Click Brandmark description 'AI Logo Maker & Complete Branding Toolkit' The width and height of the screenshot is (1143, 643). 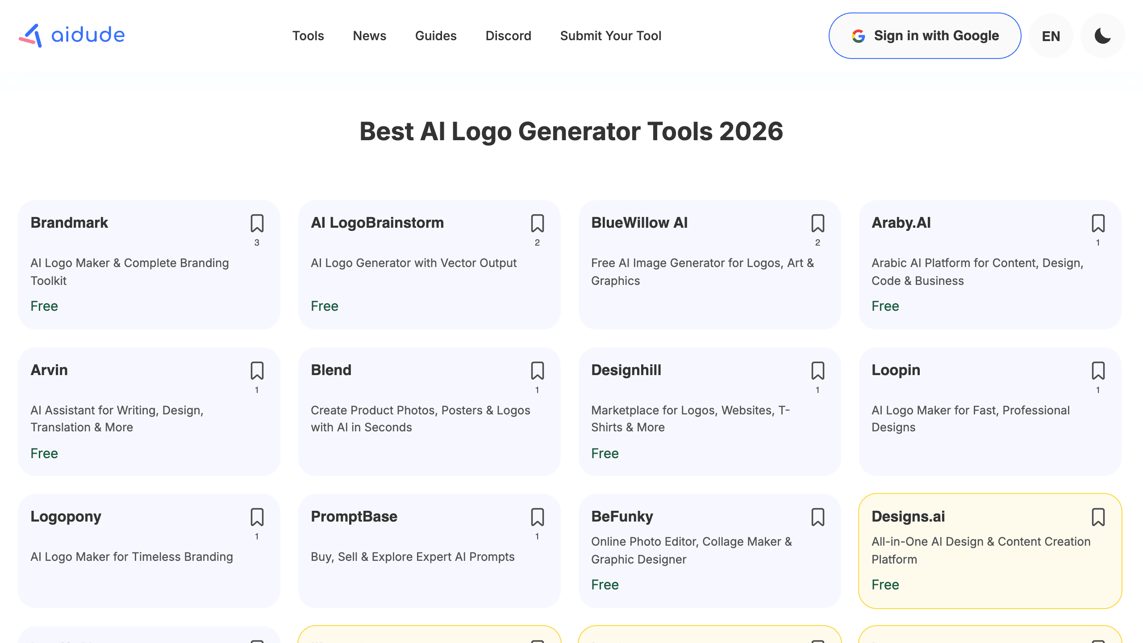[129, 271]
